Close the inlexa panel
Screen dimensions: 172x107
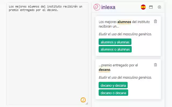click(159, 7)
